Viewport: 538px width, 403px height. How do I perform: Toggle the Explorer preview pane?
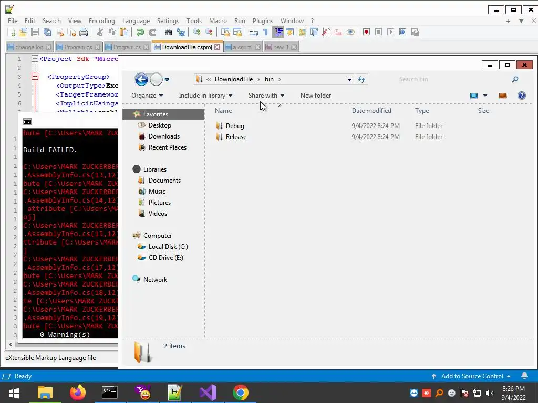point(503,96)
